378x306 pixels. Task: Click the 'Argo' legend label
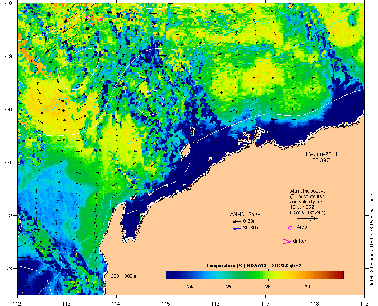coord(302,227)
